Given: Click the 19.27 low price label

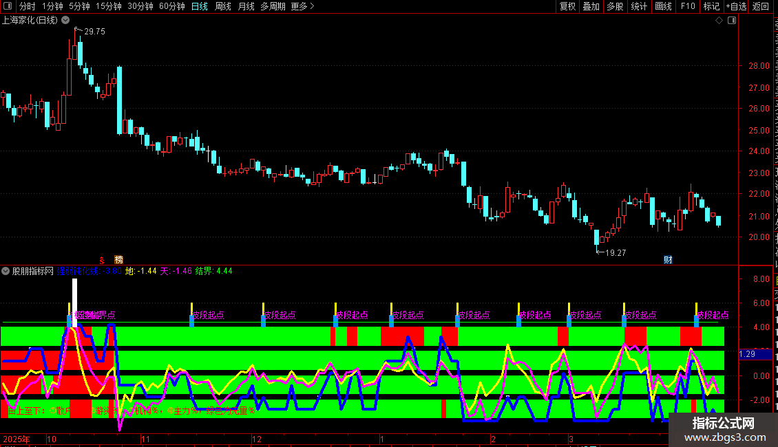Looking at the screenshot, I should coord(616,253).
